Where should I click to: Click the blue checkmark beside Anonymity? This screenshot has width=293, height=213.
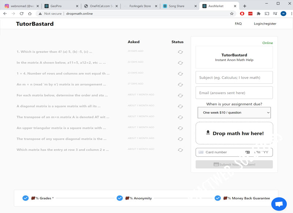click(120, 198)
